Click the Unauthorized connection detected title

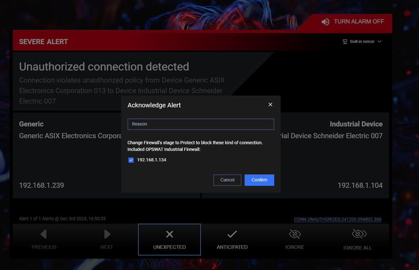[104, 66]
